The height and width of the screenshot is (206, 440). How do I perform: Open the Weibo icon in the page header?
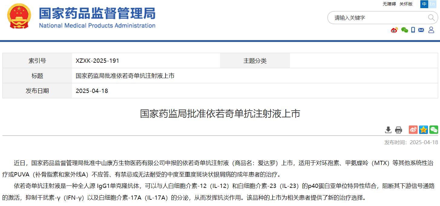click(393, 30)
